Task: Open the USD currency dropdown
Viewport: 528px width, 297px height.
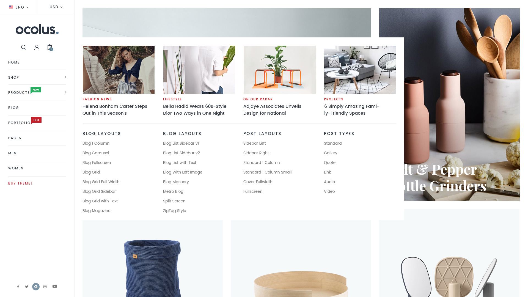Action: 56,7
